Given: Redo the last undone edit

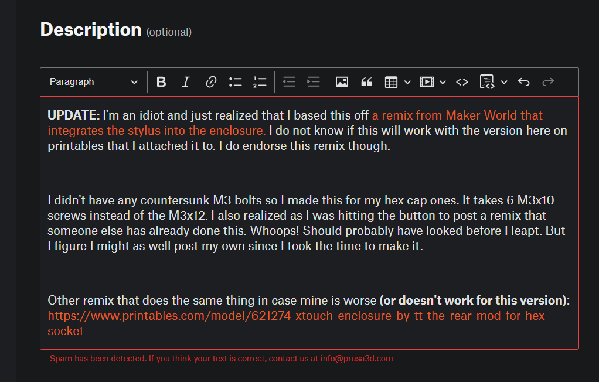Looking at the screenshot, I should pos(548,82).
